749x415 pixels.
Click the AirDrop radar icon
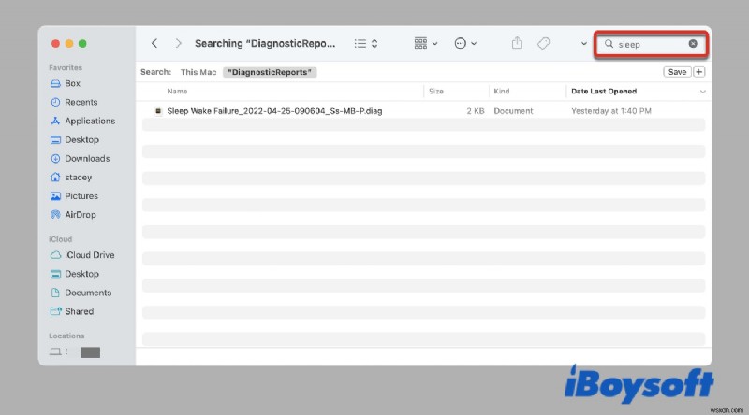[x=55, y=215]
